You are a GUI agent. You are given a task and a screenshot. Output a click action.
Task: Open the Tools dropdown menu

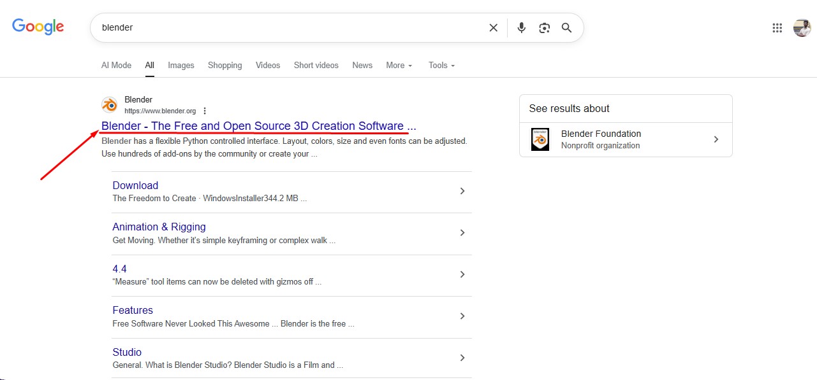click(x=441, y=65)
